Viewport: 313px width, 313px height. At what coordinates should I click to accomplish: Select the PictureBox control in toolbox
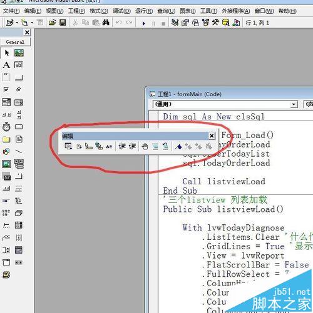point(19,53)
